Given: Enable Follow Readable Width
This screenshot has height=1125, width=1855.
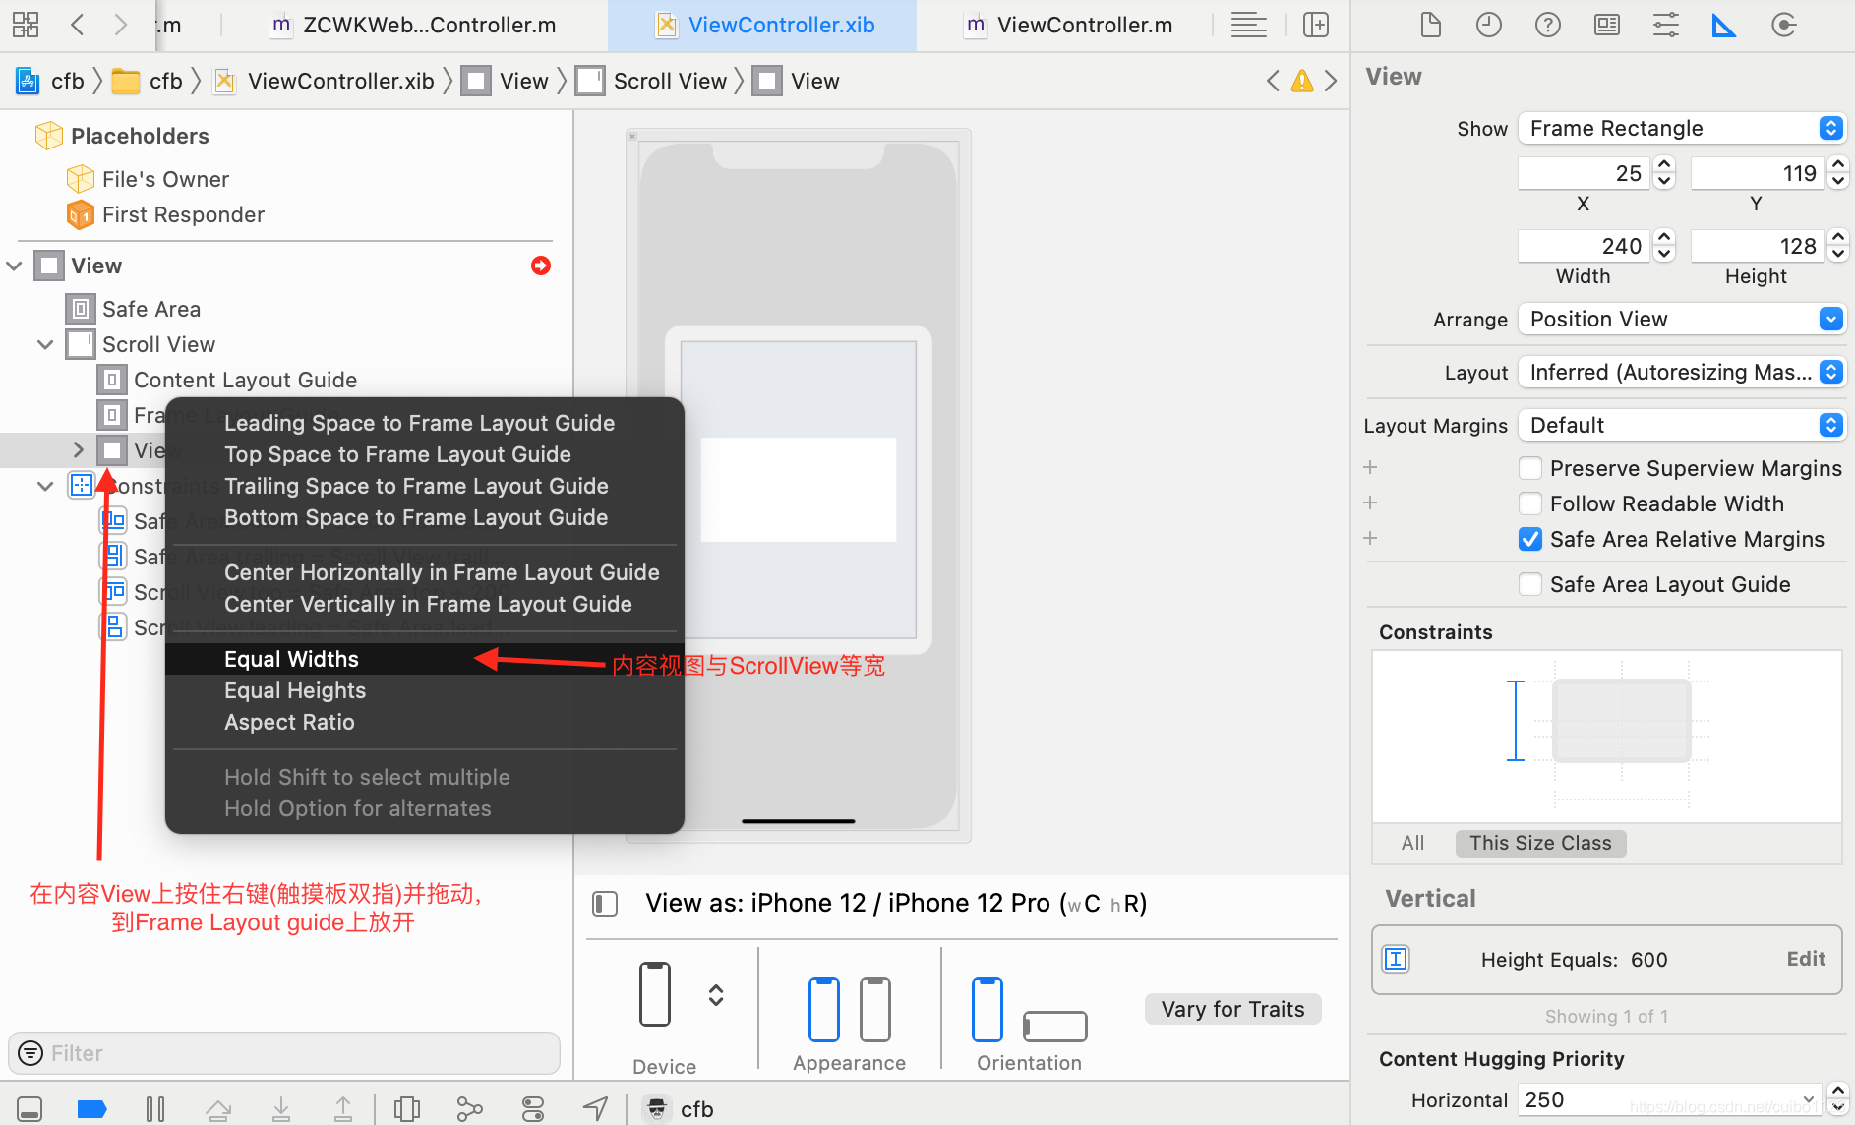Looking at the screenshot, I should click(1530, 503).
